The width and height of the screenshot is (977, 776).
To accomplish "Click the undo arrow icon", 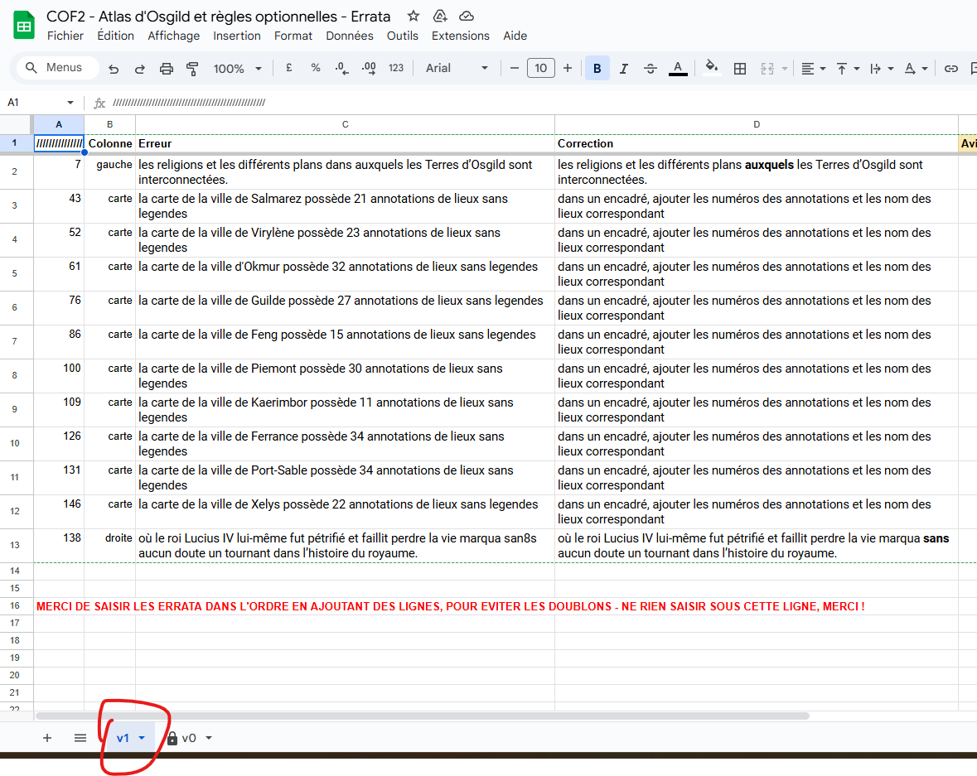I will 114,69.
